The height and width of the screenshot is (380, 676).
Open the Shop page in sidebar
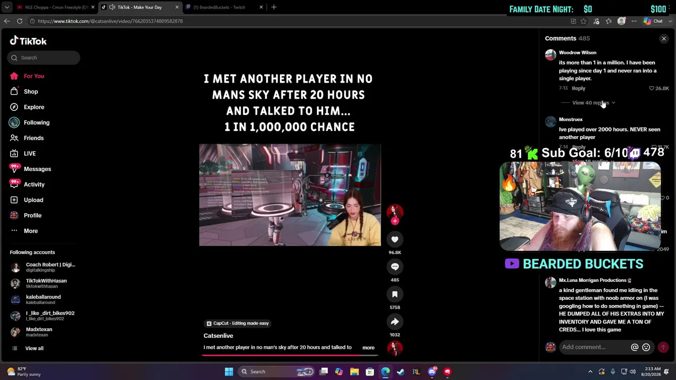pos(31,91)
